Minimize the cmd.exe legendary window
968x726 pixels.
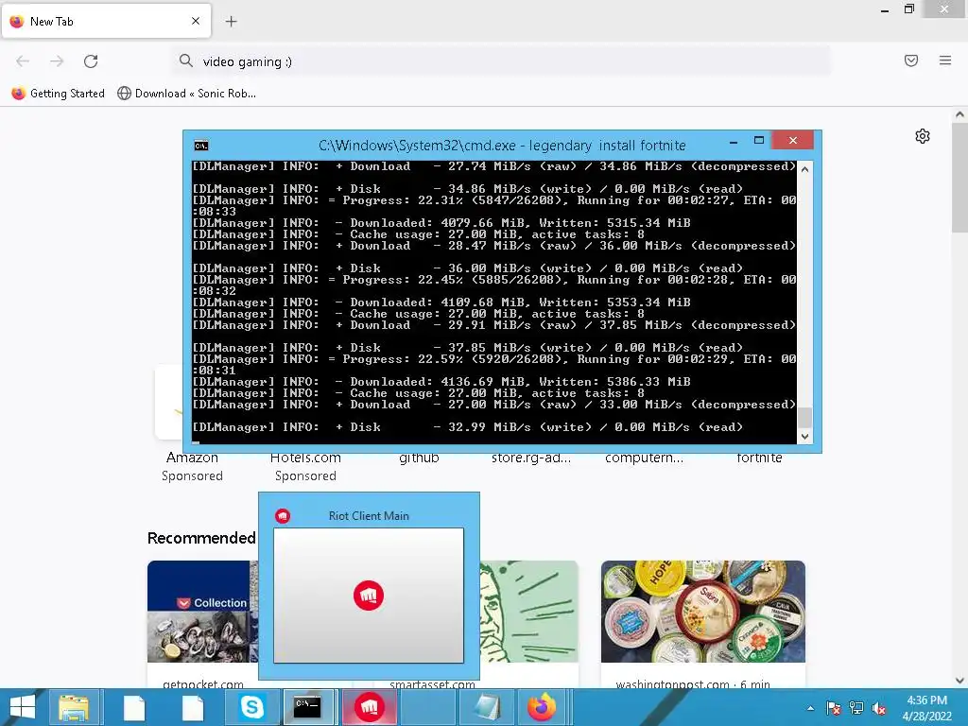734,142
